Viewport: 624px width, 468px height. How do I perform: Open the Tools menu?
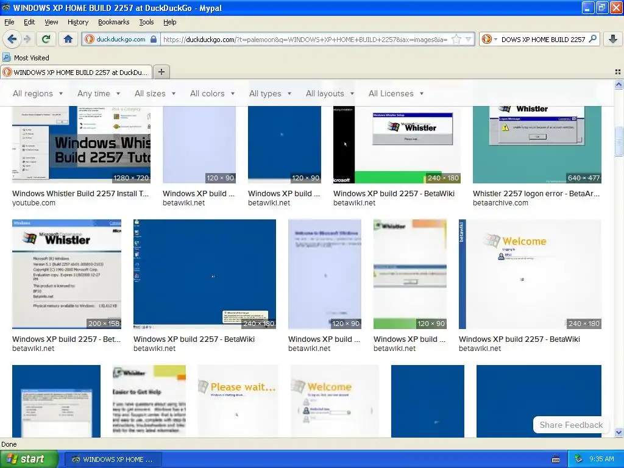(146, 22)
